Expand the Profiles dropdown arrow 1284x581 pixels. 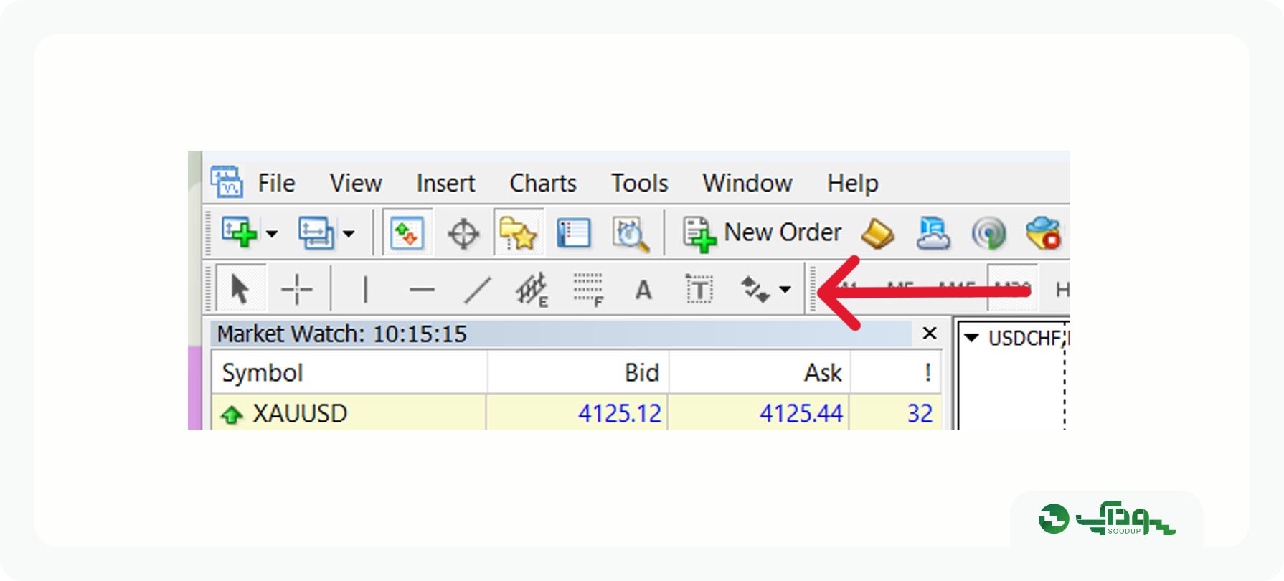coord(349,233)
